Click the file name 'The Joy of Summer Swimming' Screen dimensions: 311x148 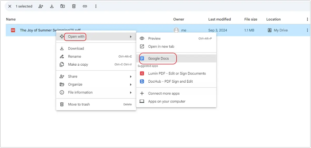click(x=50, y=30)
